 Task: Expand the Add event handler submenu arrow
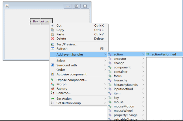coord(105,54)
